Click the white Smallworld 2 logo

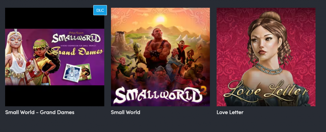(x=158, y=95)
